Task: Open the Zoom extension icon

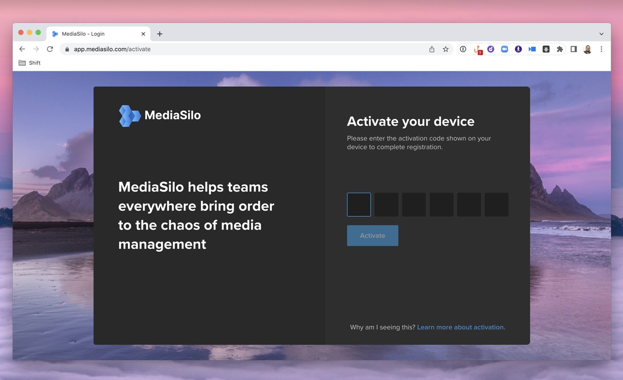Action: click(x=505, y=49)
